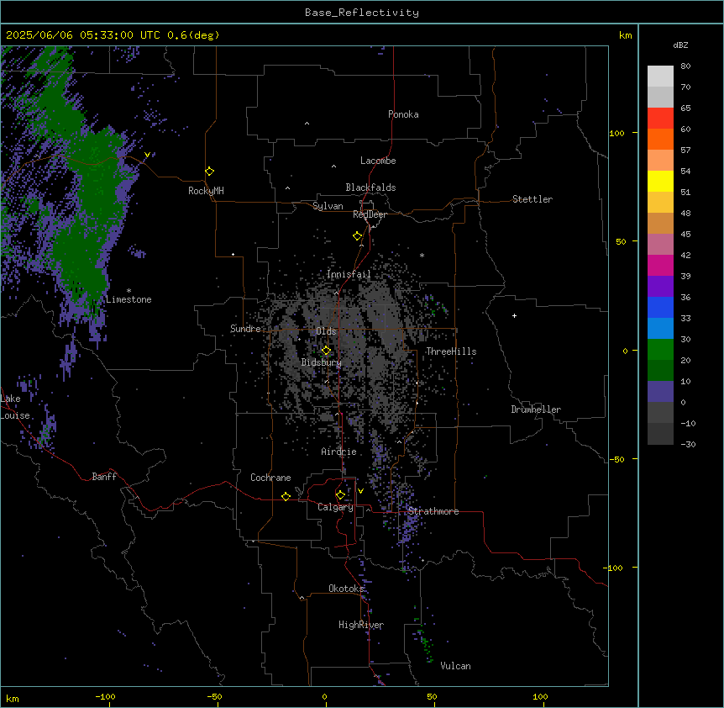Click the Airdrie city label
Viewport: 724px width, 708px height.
tap(338, 452)
